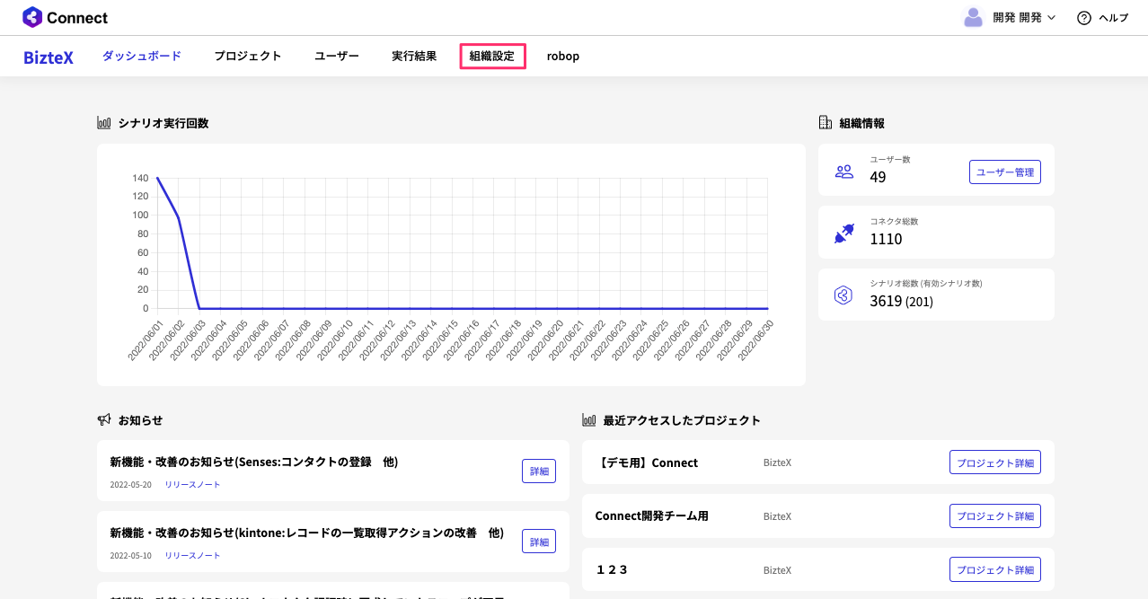Click the ユーザー管理 button
1148x599 pixels.
pyautogui.click(x=1005, y=172)
